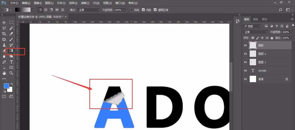Swap foreground and background colors
295x130 pixels.
[x=12, y=84]
